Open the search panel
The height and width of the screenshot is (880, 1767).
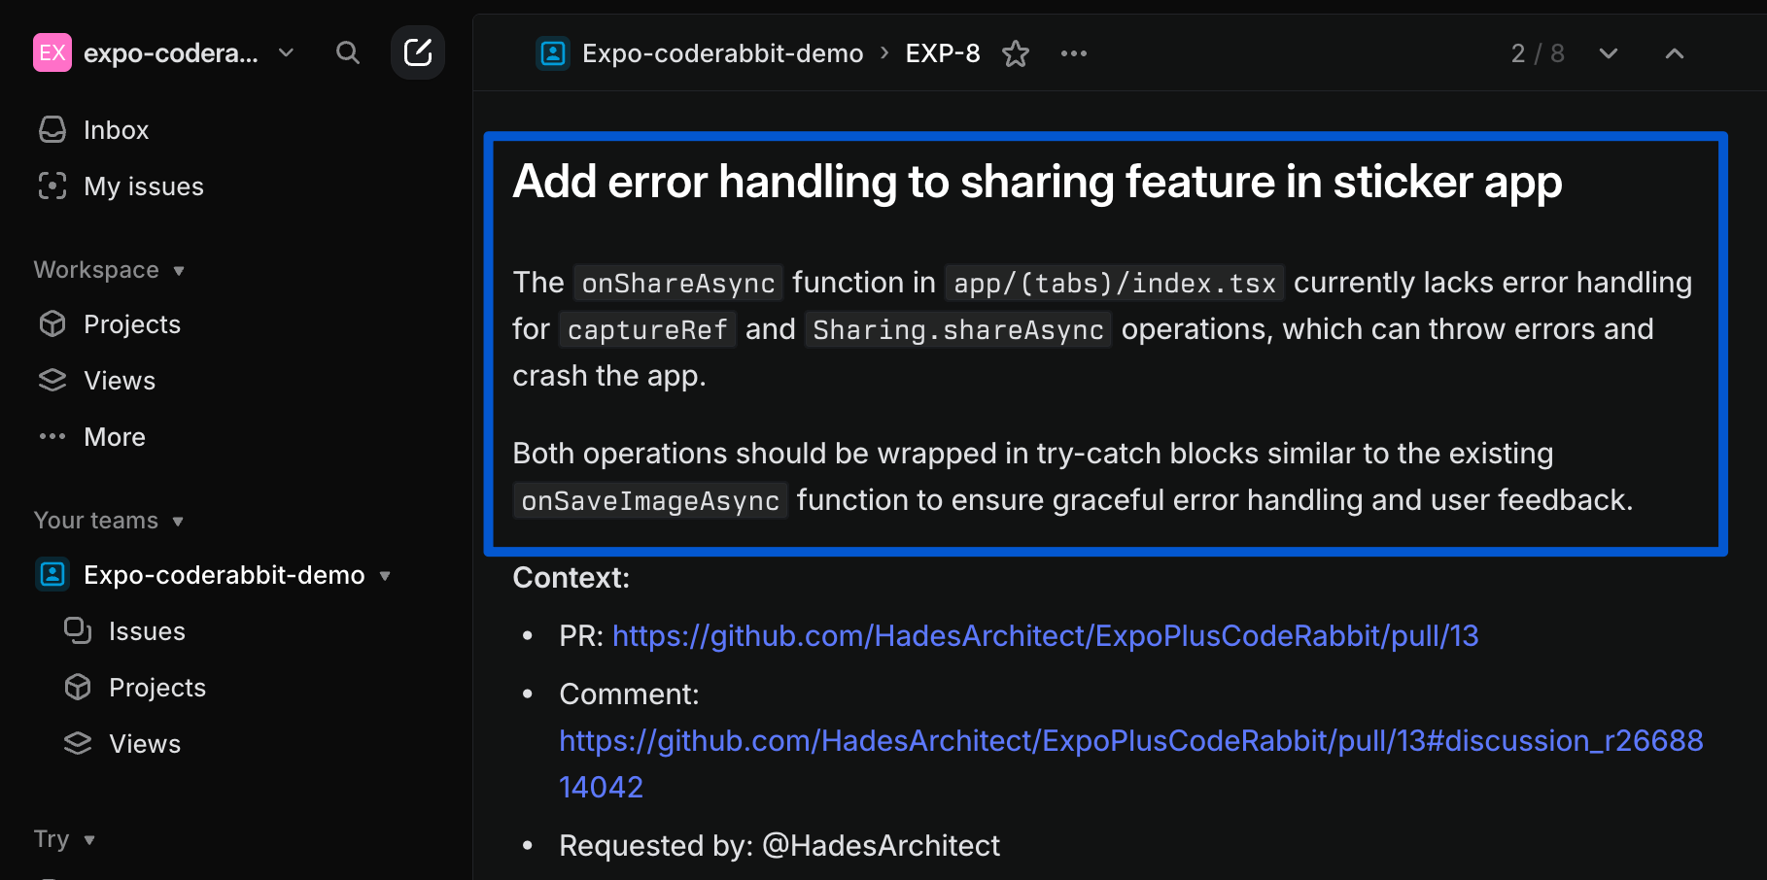[347, 53]
